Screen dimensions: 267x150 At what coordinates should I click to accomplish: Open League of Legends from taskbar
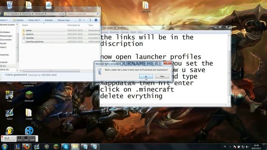(x=17, y=147)
